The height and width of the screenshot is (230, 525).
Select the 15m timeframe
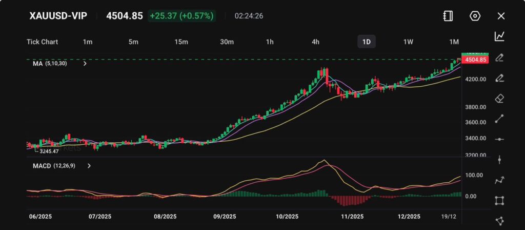(x=180, y=42)
